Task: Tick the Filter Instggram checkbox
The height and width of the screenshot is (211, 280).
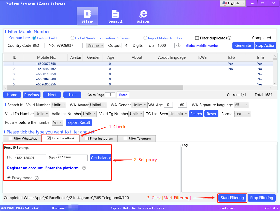Action: pos(87,138)
